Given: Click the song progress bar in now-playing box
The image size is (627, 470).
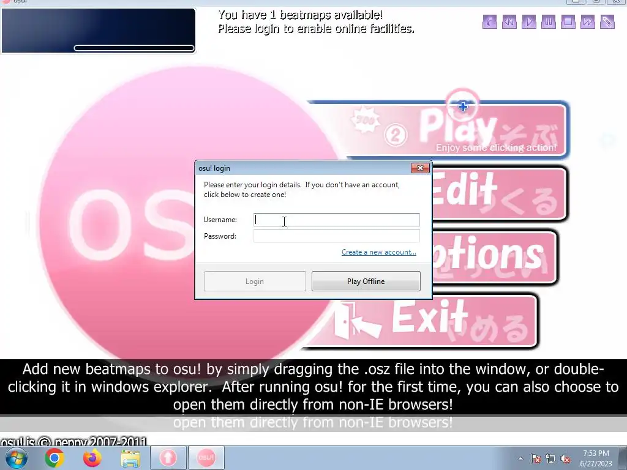Looking at the screenshot, I should 134,48.
